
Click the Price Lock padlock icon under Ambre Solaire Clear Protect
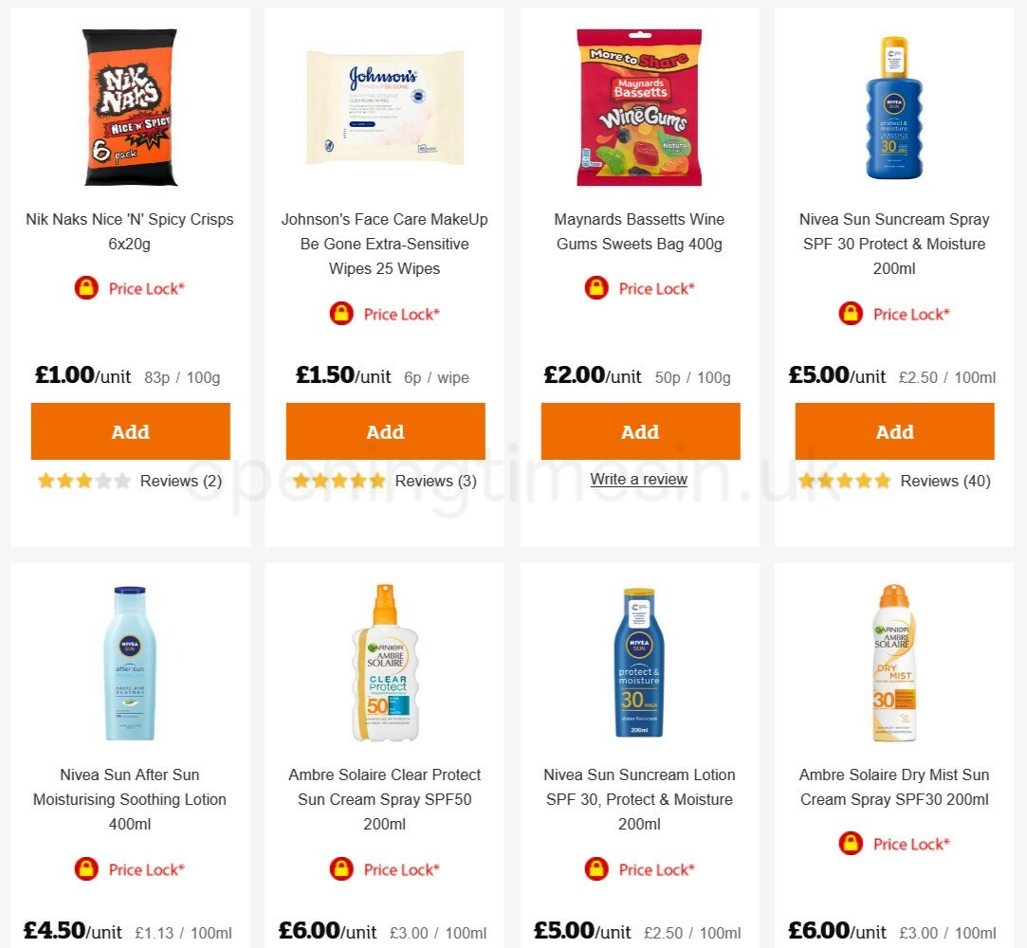[340, 869]
